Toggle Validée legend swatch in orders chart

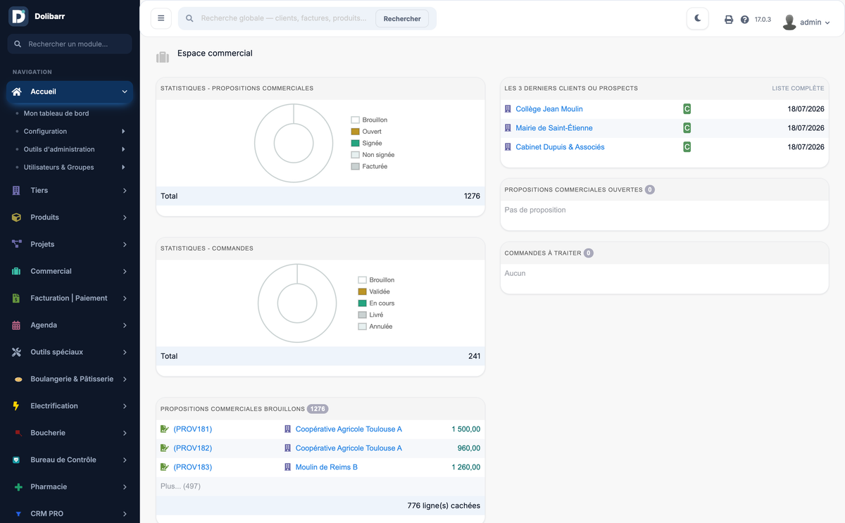pyautogui.click(x=363, y=291)
